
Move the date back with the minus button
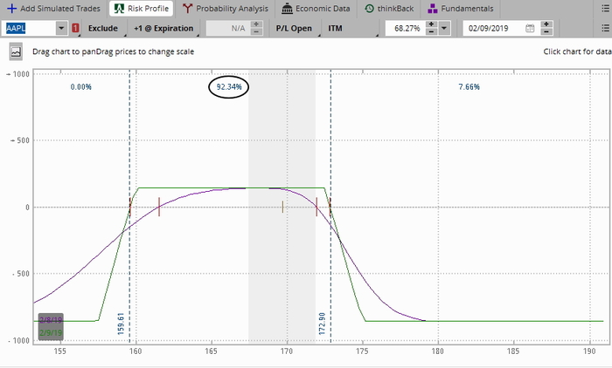click(546, 32)
